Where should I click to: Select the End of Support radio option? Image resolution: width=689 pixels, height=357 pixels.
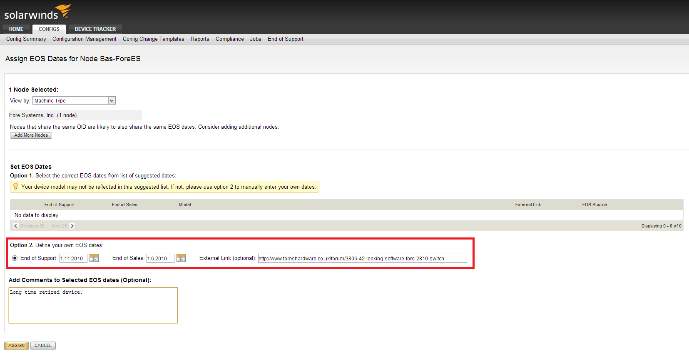point(15,258)
